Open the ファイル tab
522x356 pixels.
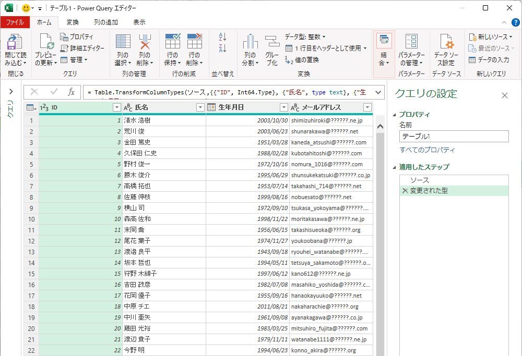[x=15, y=22]
